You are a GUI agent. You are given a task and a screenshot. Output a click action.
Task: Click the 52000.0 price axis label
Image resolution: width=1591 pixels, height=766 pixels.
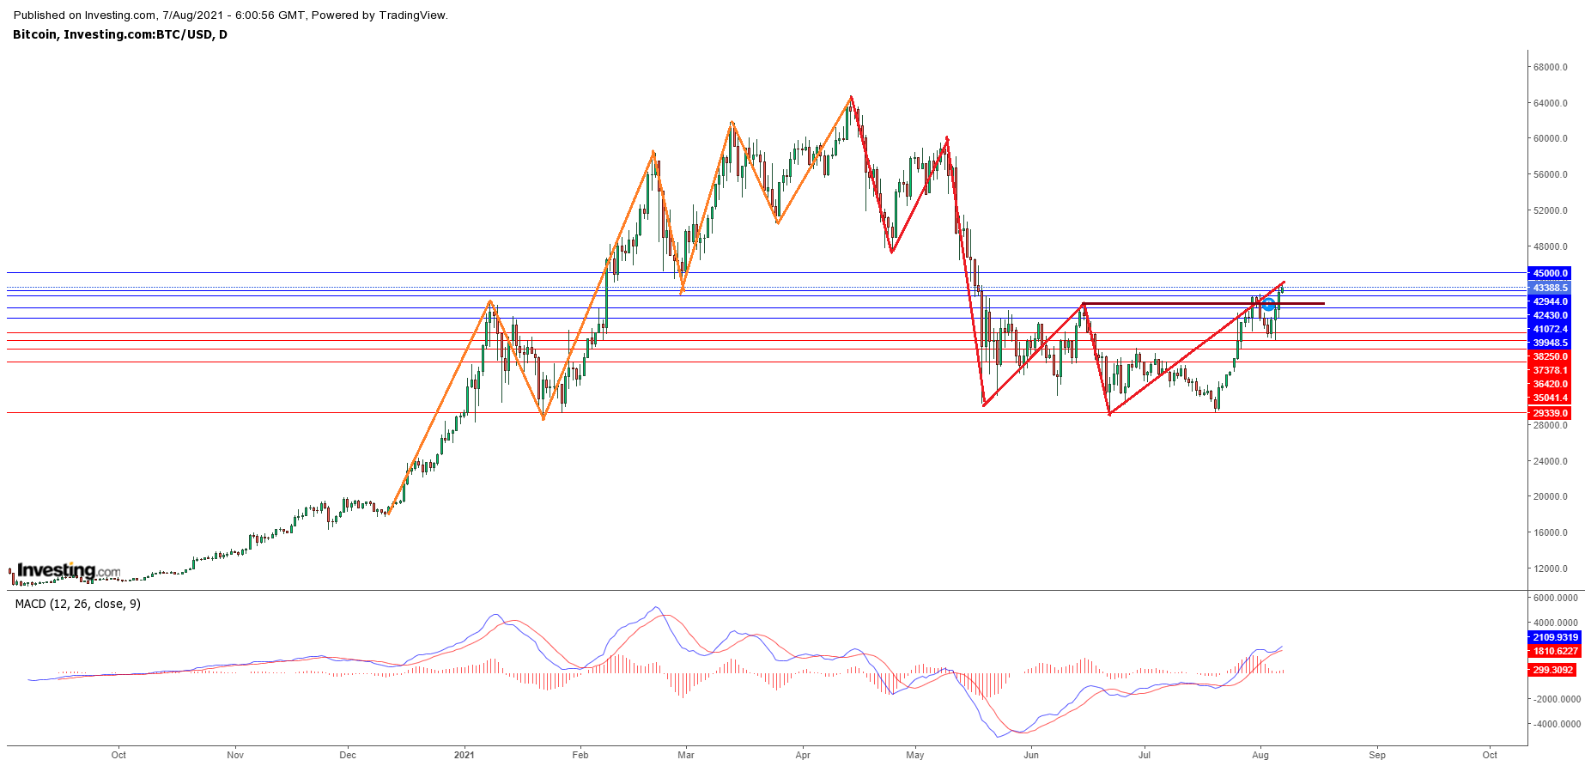tap(1551, 210)
